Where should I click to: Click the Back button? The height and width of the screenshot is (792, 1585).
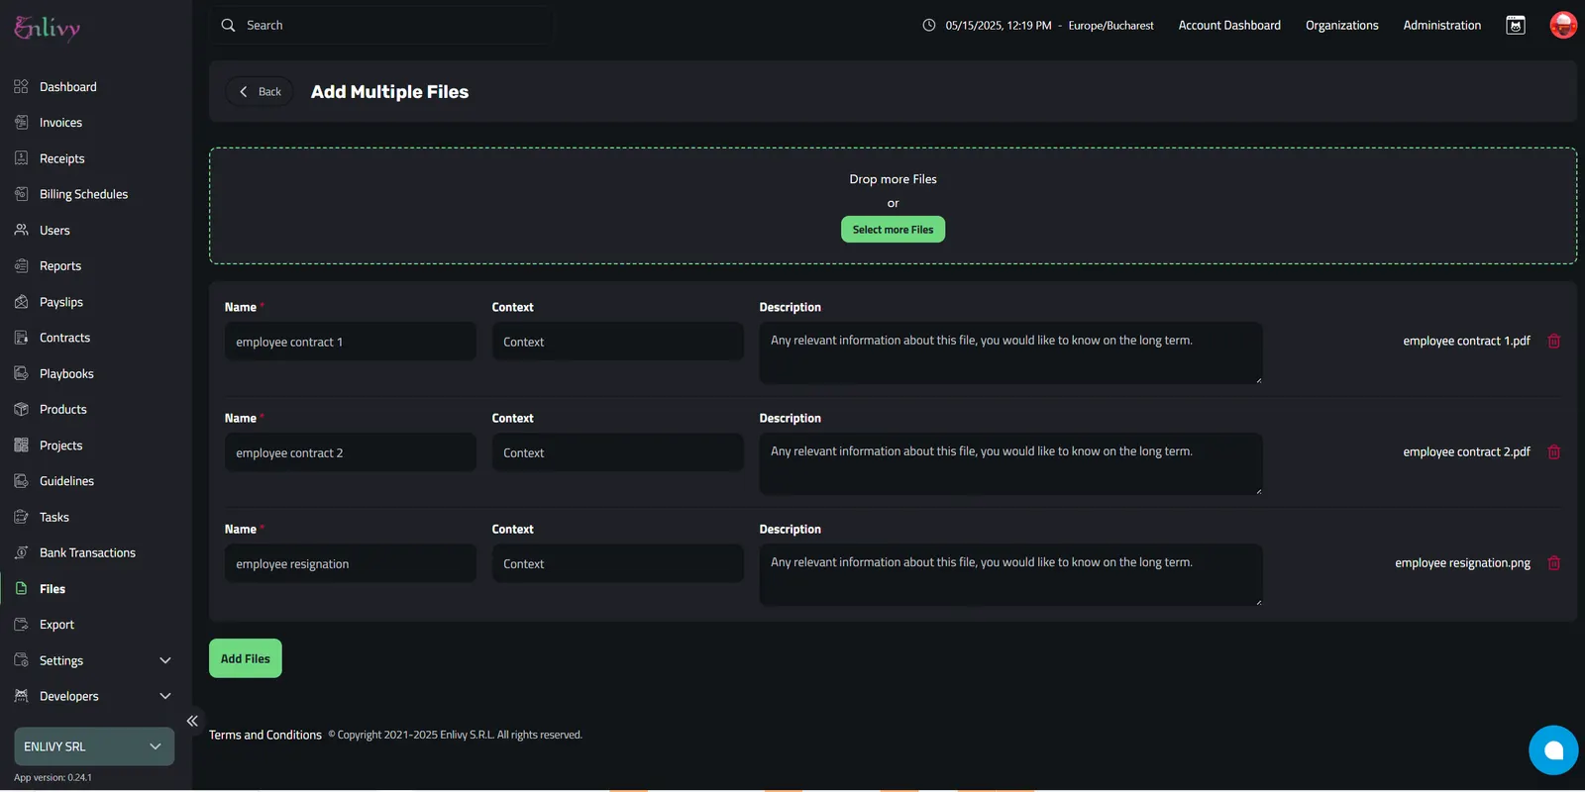tap(261, 91)
